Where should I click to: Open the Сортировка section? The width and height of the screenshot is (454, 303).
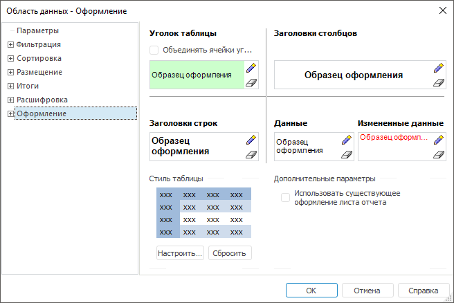pos(39,59)
